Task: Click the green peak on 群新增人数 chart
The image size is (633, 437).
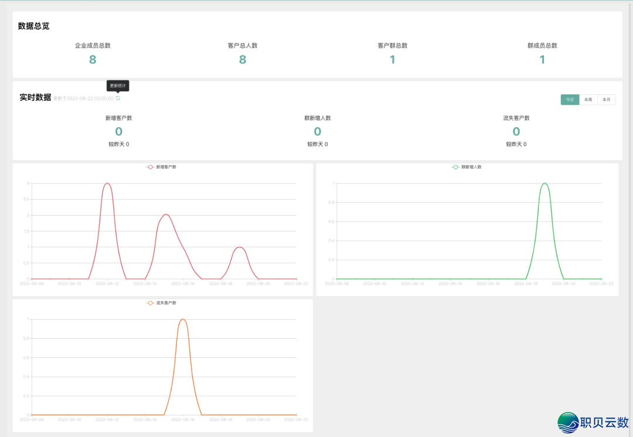Action: 544,183
